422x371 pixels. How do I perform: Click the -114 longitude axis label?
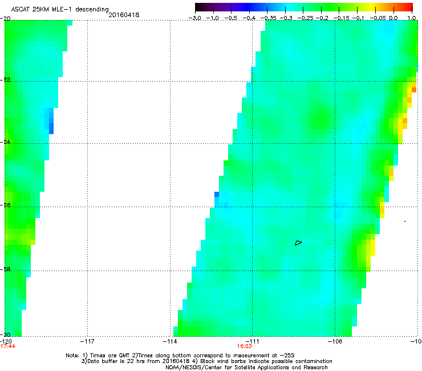click(x=170, y=341)
